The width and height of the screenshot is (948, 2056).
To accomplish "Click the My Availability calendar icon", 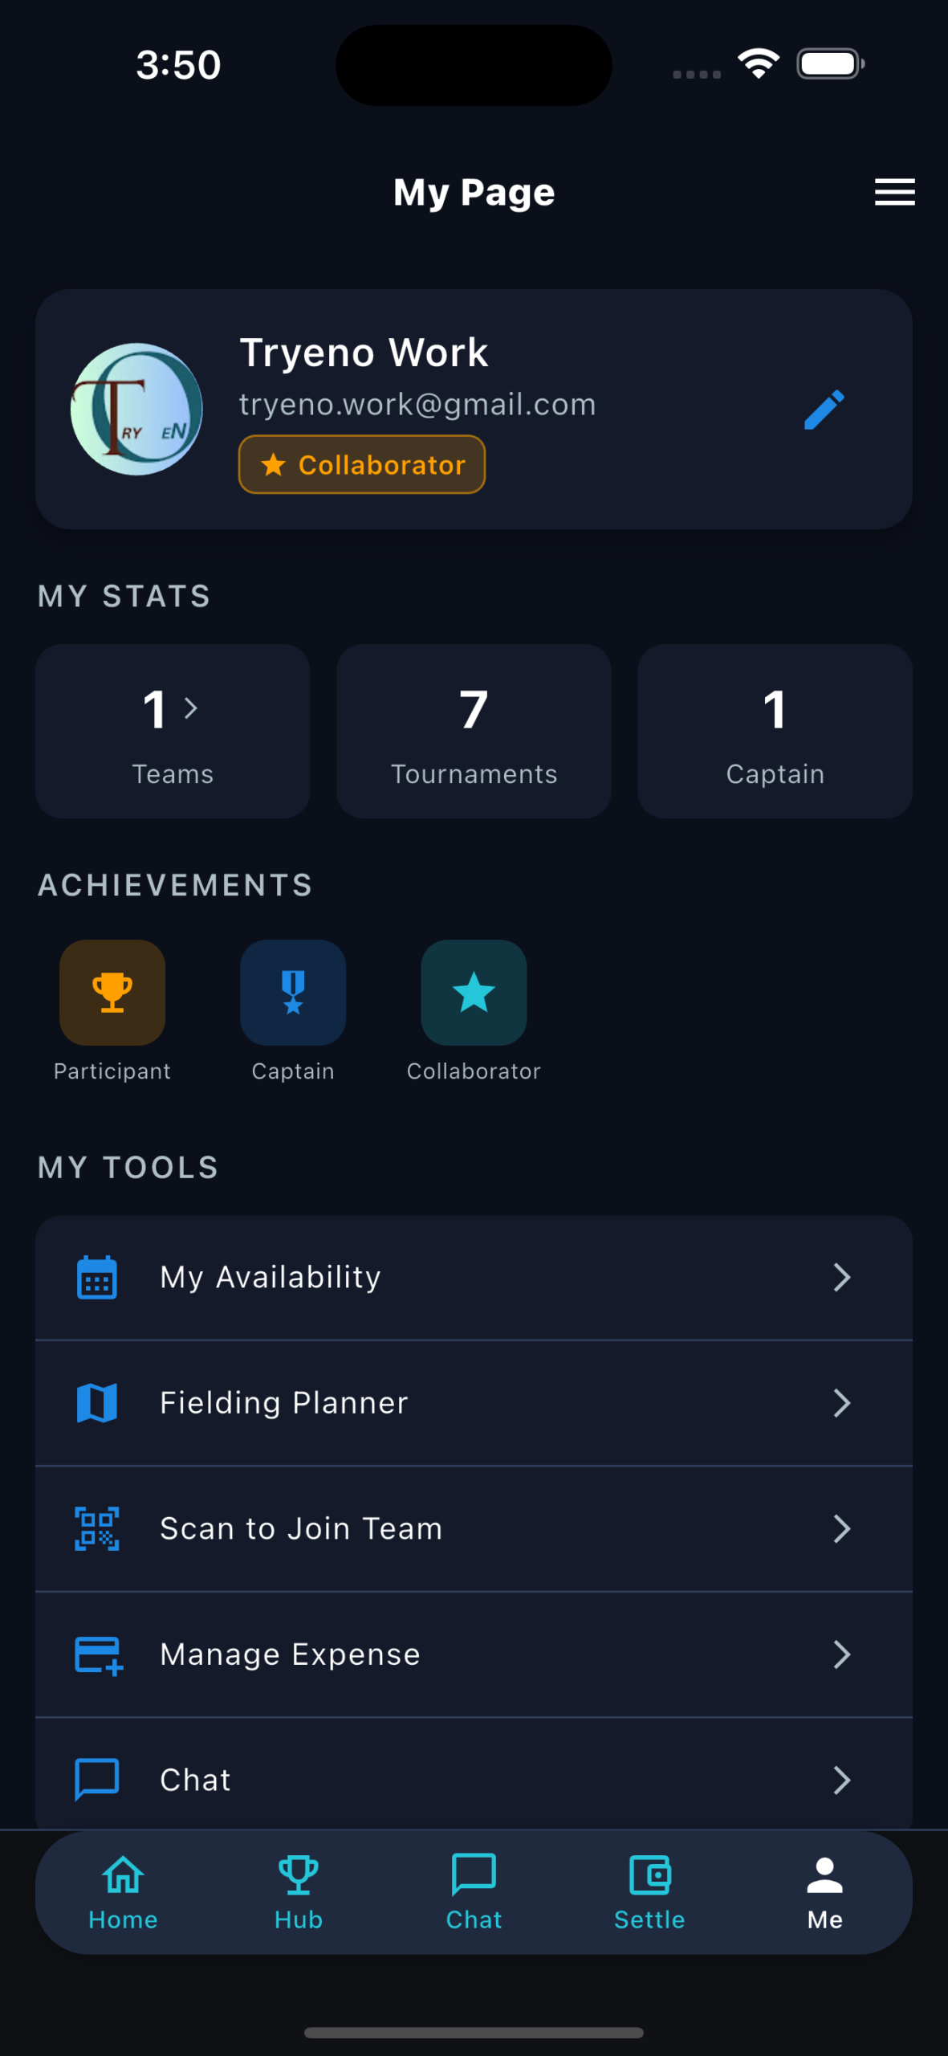I will click(97, 1277).
